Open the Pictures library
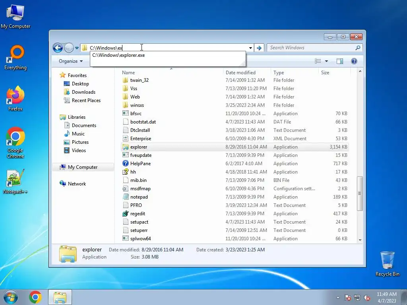 [x=80, y=142]
